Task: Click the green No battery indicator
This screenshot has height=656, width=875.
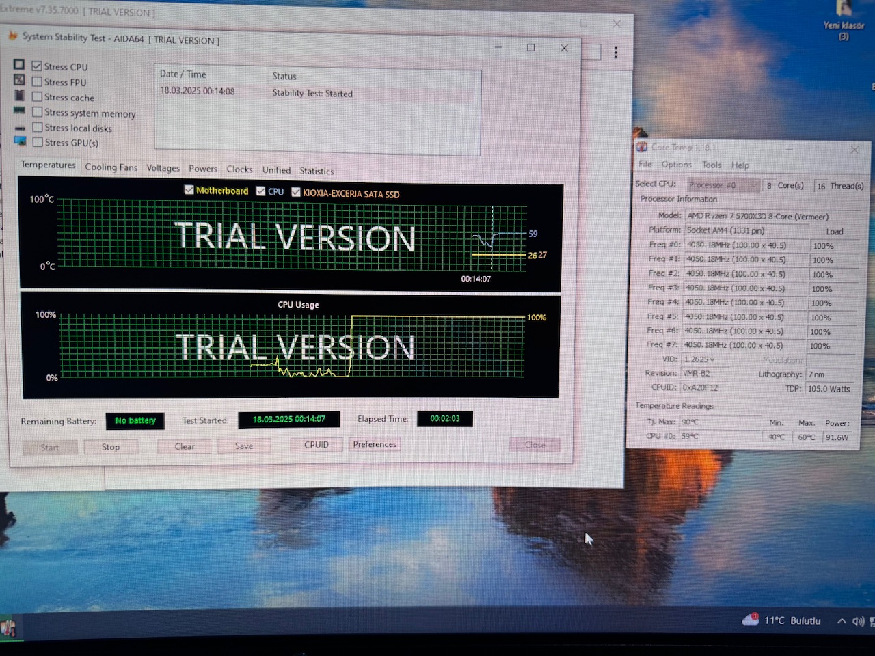Action: click(x=135, y=420)
